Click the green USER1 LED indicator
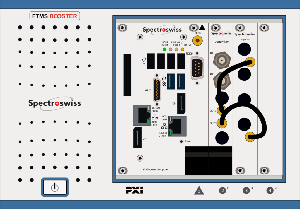Image resolution: width=300 pixels, height=209 pixels. click(x=165, y=49)
